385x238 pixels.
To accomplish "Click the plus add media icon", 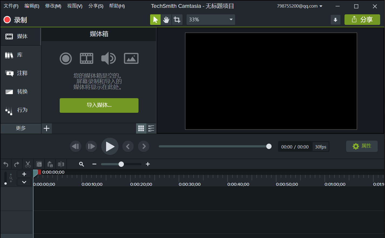I will pyautogui.click(x=47, y=128).
